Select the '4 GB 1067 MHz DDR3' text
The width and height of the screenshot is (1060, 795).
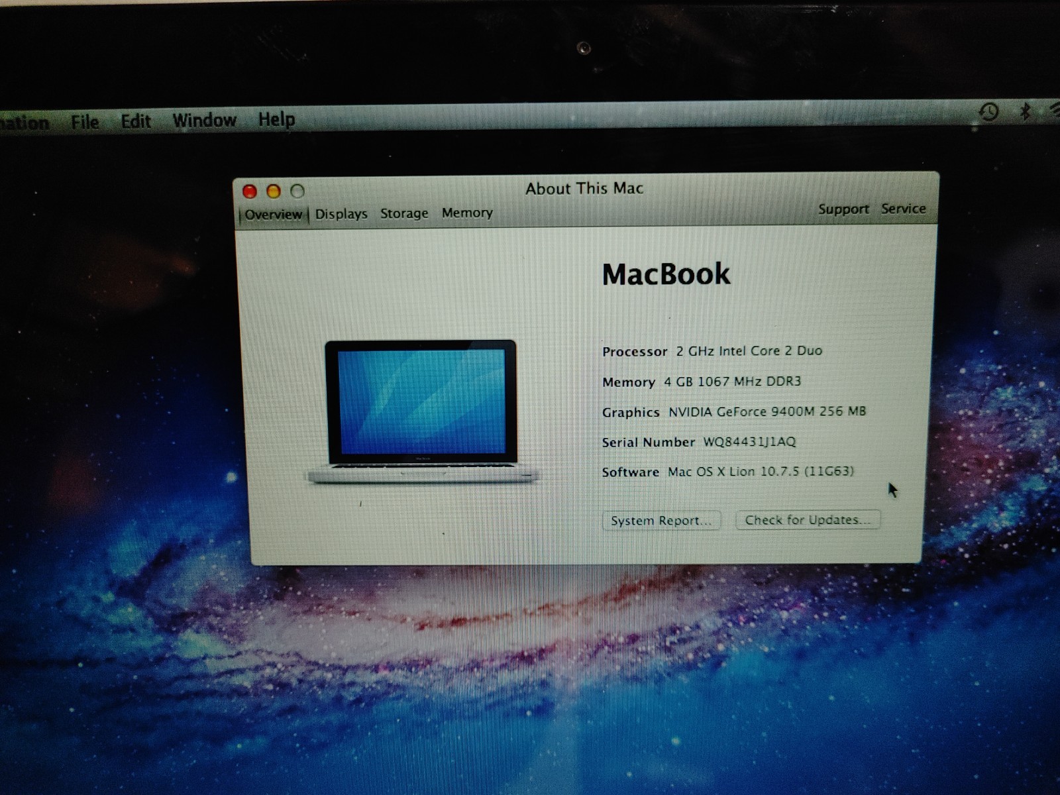(x=733, y=382)
